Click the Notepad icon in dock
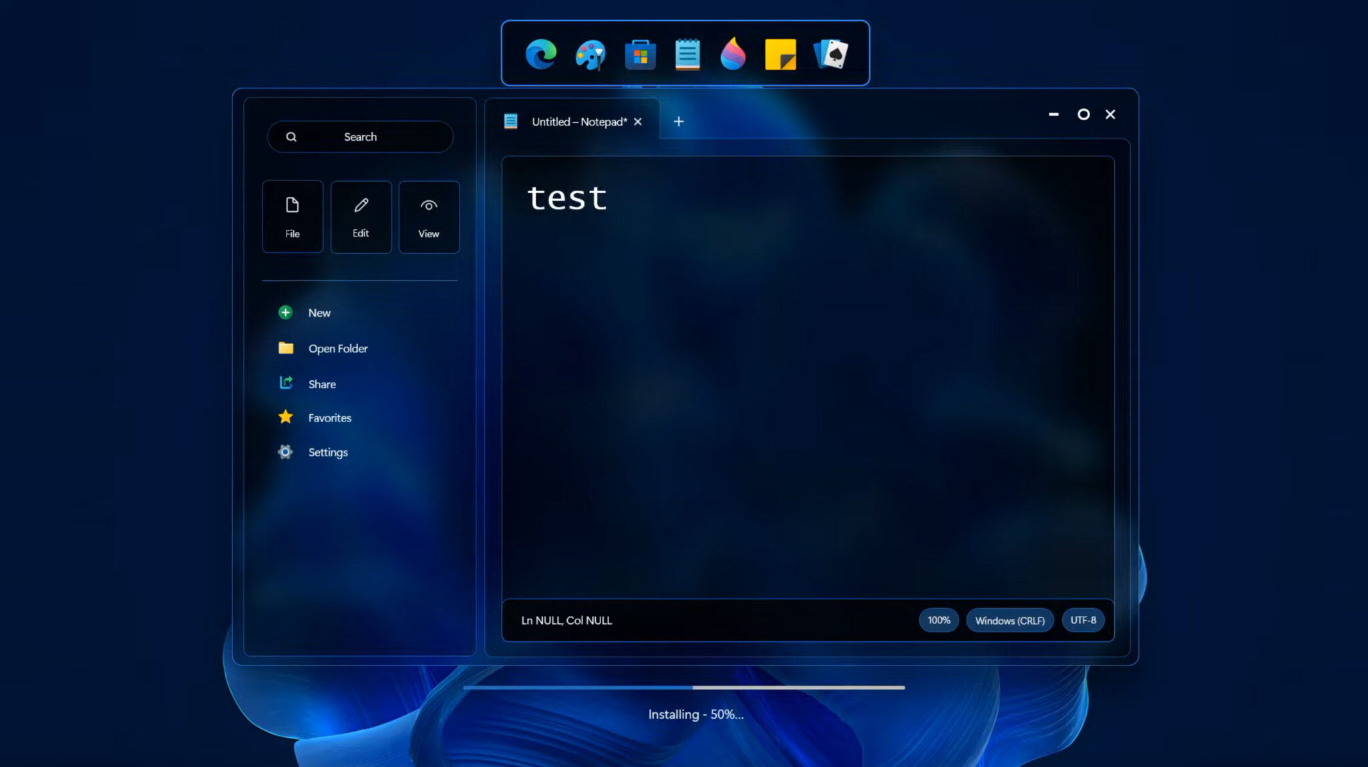 (x=687, y=54)
